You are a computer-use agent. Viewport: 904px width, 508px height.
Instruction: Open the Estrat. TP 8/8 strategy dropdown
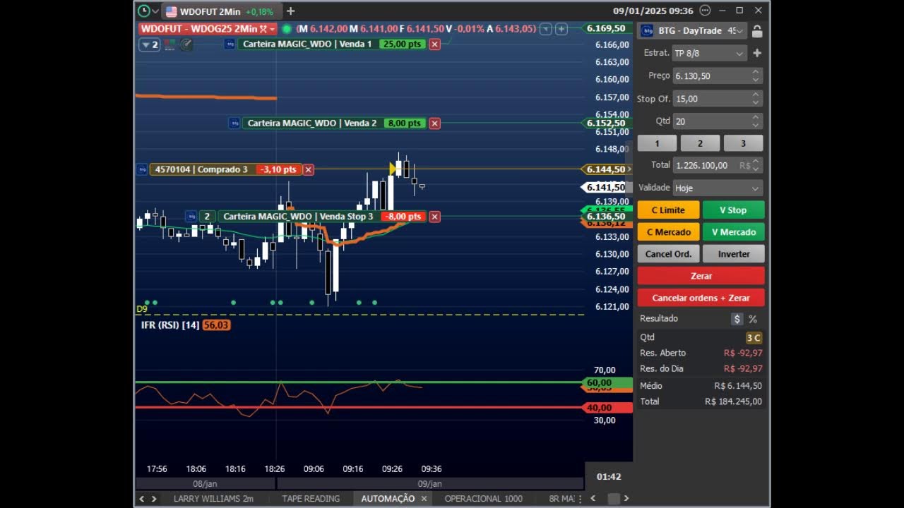(709, 54)
